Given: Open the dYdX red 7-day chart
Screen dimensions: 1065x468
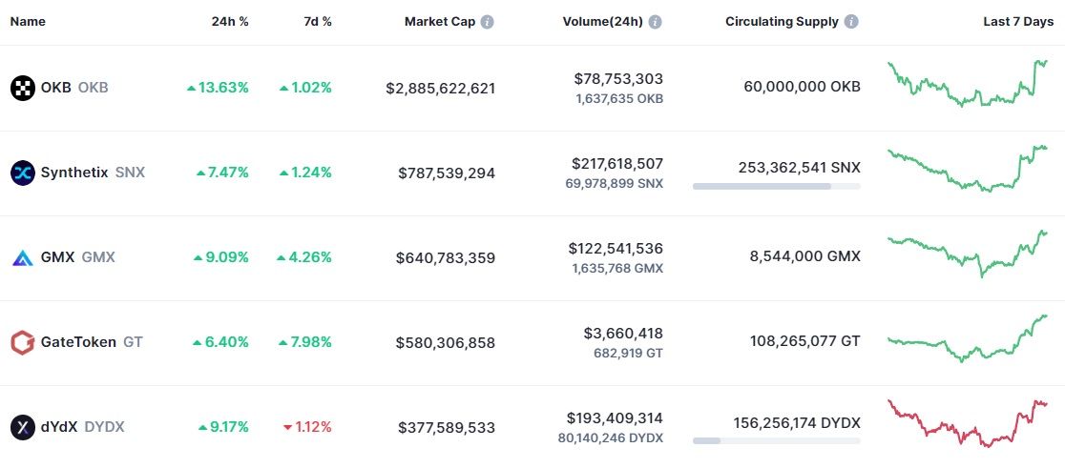Looking at the screenshot, I should (x=967, y=423).
